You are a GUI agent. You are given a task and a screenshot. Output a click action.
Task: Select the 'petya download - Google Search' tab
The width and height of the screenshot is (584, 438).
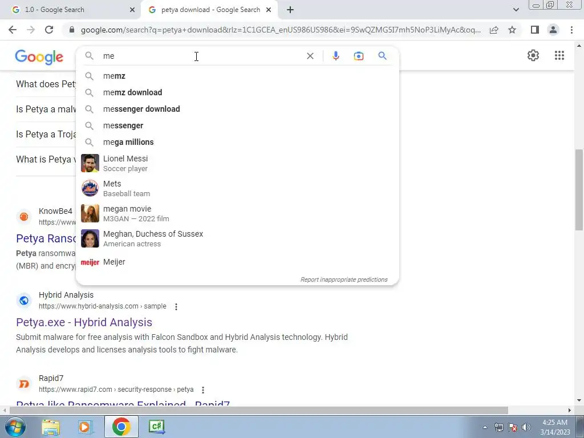(x=210, y=10)
